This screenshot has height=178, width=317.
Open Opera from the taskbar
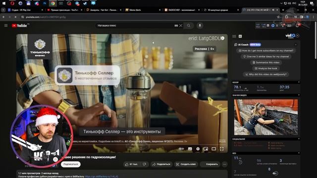click(x=12, y=3)
